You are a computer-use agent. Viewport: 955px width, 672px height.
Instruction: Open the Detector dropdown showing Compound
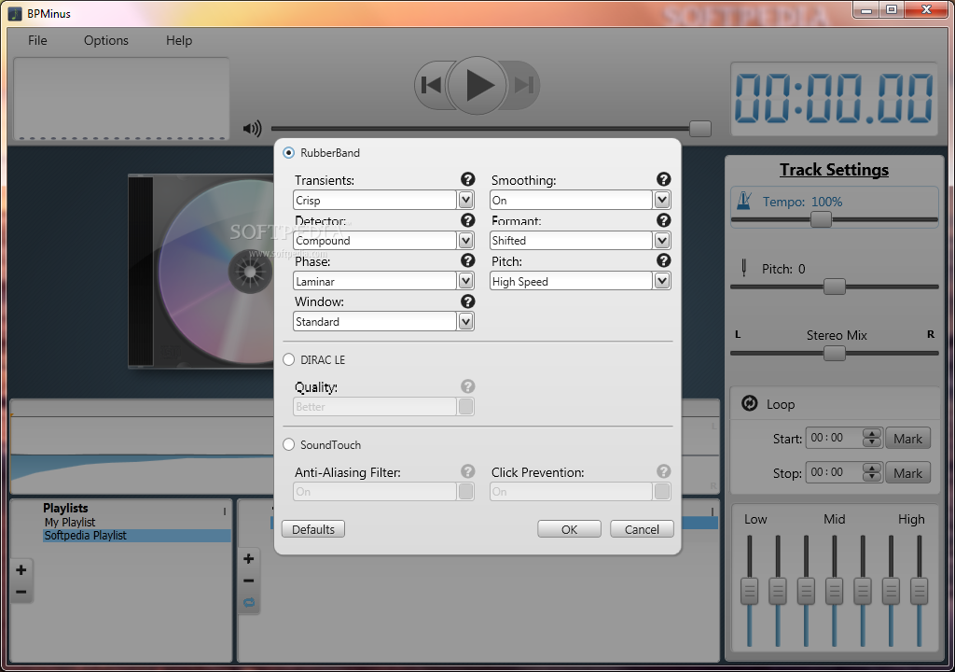[x=383, y=240]
